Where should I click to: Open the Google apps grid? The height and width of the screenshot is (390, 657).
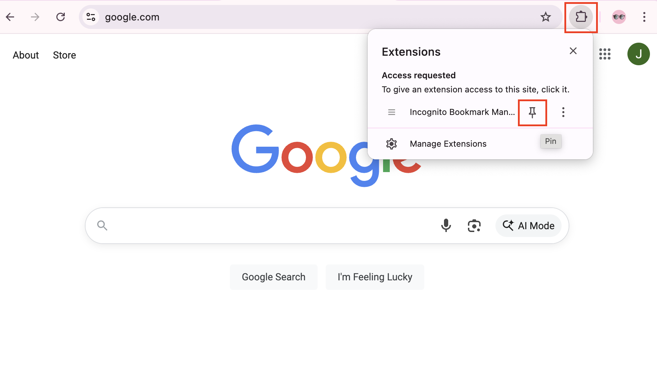(605, 54)
